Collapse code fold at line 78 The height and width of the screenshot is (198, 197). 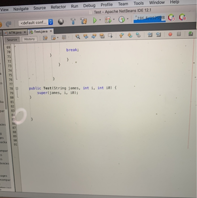pyautogui.click(x=17, y=88)
